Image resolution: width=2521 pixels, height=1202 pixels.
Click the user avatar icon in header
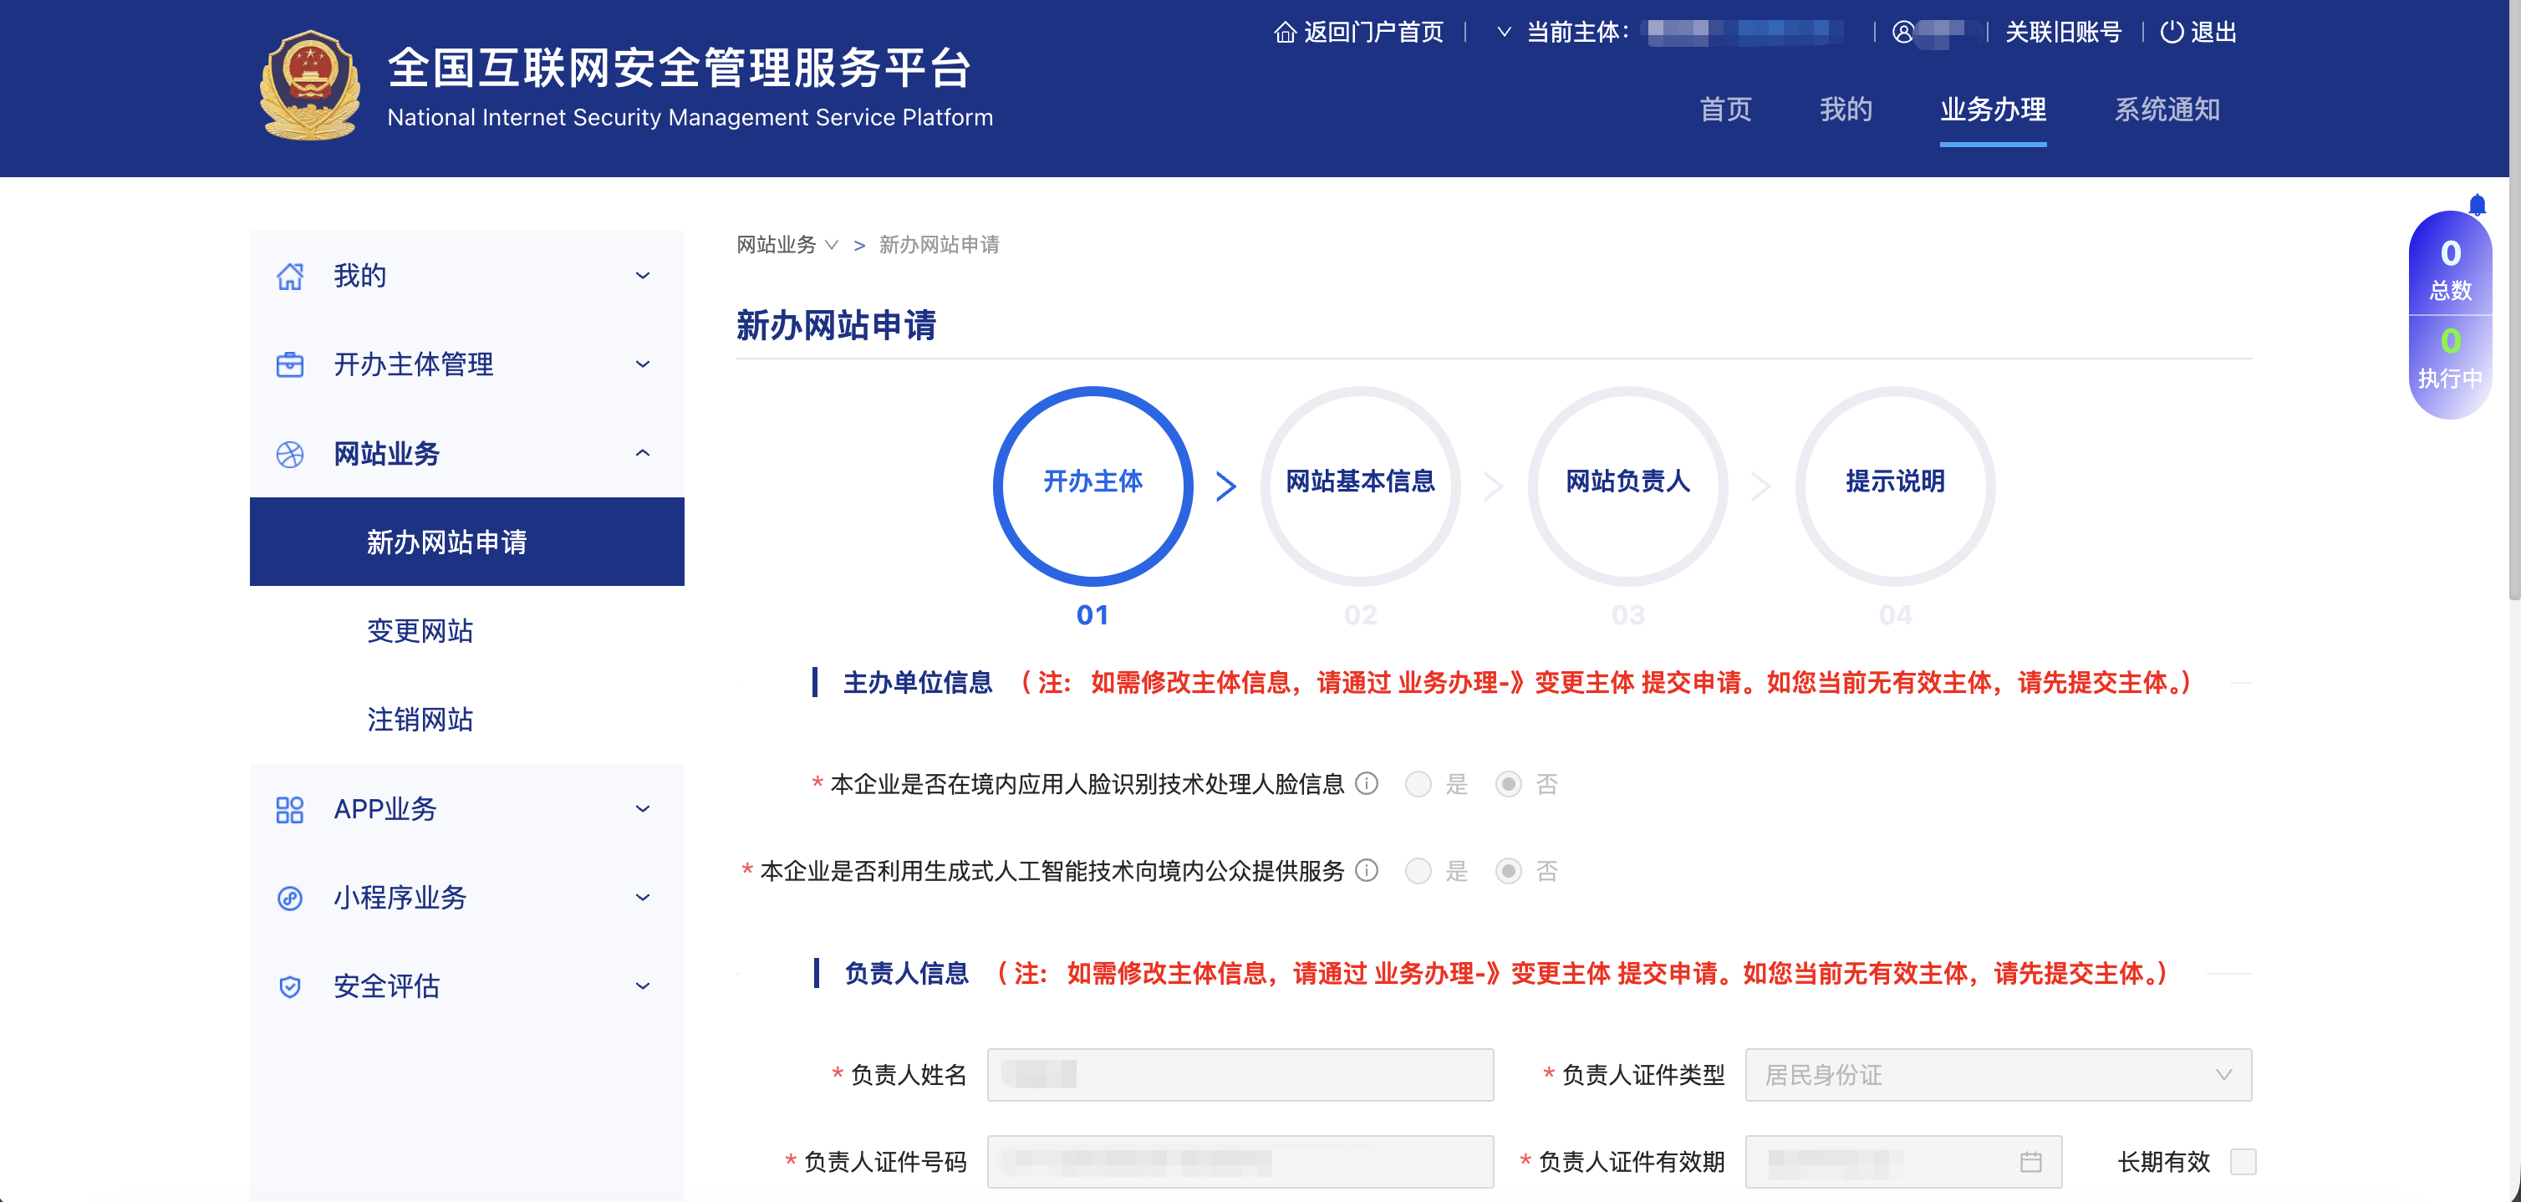click(x=1902, y=33)
